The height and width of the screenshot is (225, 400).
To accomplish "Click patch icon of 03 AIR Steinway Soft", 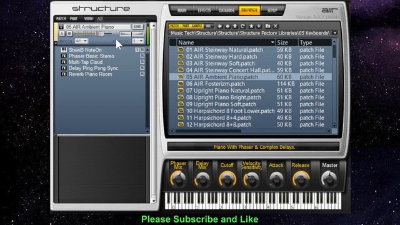I will [x=181, y=63].
